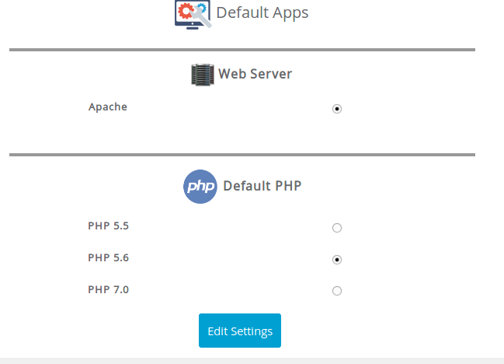Image resolution: width=504 pixels, height=364 pixels.
Task: Click the gray footer strip at bottom
Action: [x=252, y=361]
